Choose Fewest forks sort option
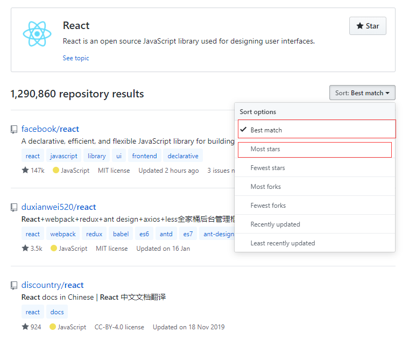Viewport: 409px width, 339px height. coord(315,205)
